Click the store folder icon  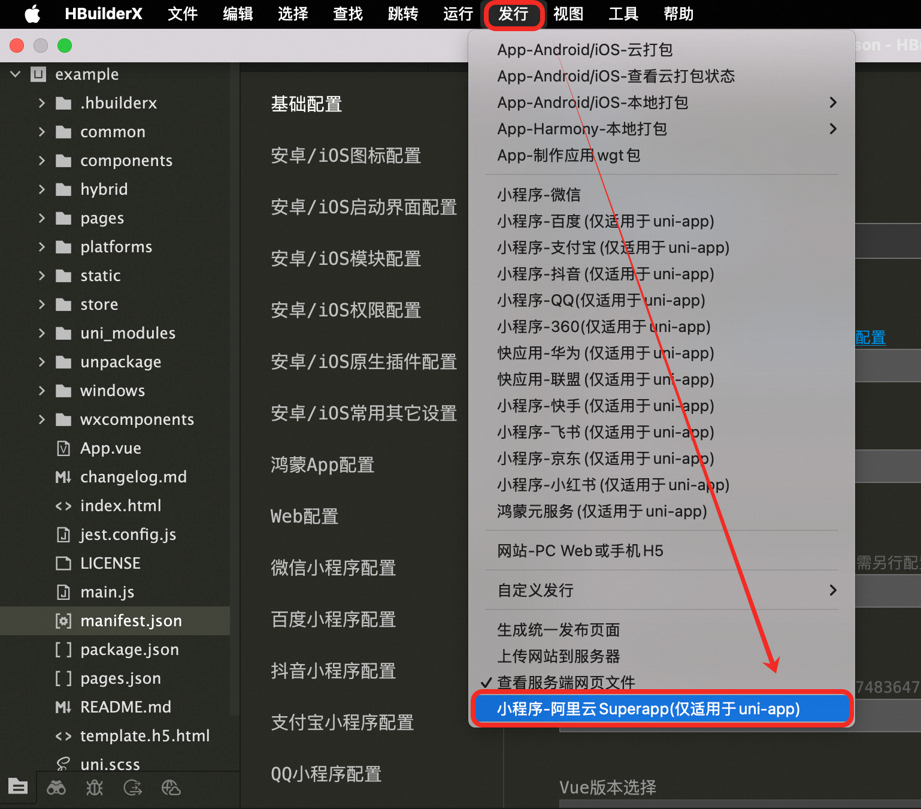pos(63,304)
